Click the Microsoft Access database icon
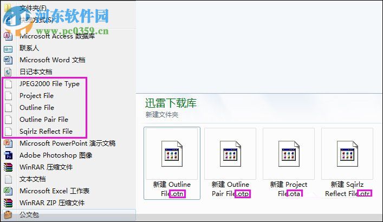The image size is (383, 222). click(8, 36)
